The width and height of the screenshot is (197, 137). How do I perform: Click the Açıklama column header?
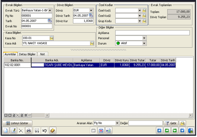(x=87, y=60)
